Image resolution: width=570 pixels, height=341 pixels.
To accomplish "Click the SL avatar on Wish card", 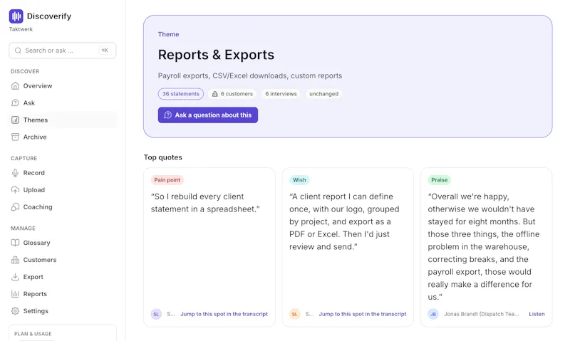I will [295, 314].
